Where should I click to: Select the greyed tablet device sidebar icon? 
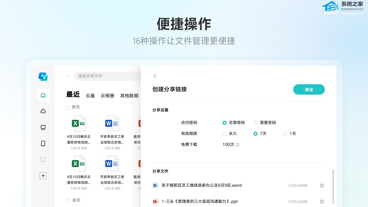pyautogui.click(x=43, y=160)
